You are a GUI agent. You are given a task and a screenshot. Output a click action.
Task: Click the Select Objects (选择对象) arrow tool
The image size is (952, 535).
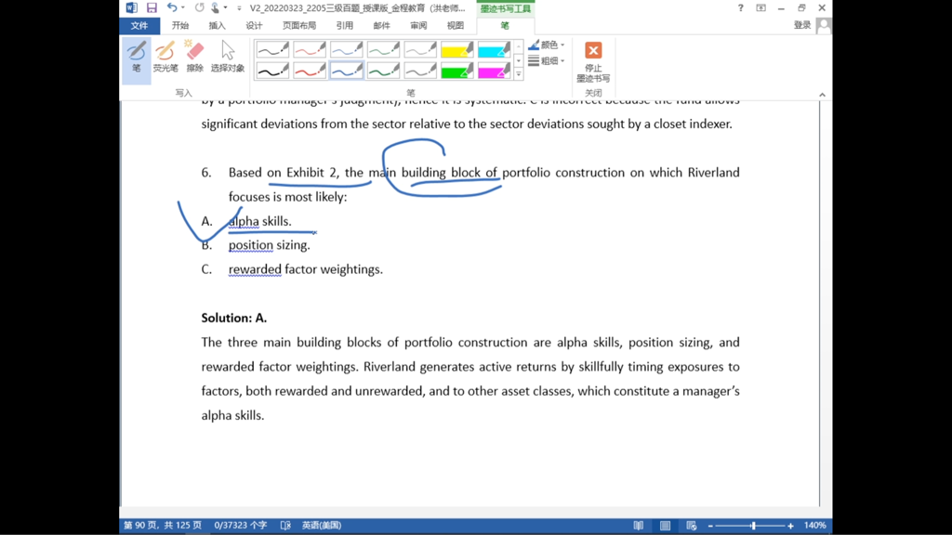[x=227, y=57]
